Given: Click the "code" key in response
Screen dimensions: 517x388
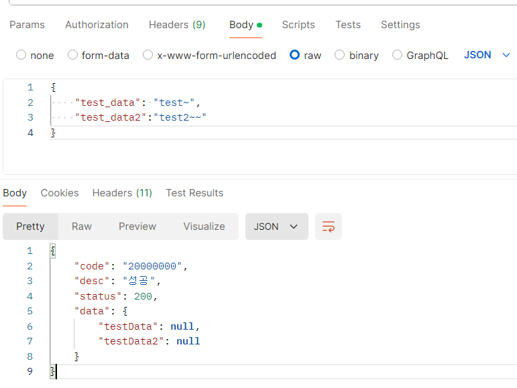Looking at the screenshot, I should (92, 266).
